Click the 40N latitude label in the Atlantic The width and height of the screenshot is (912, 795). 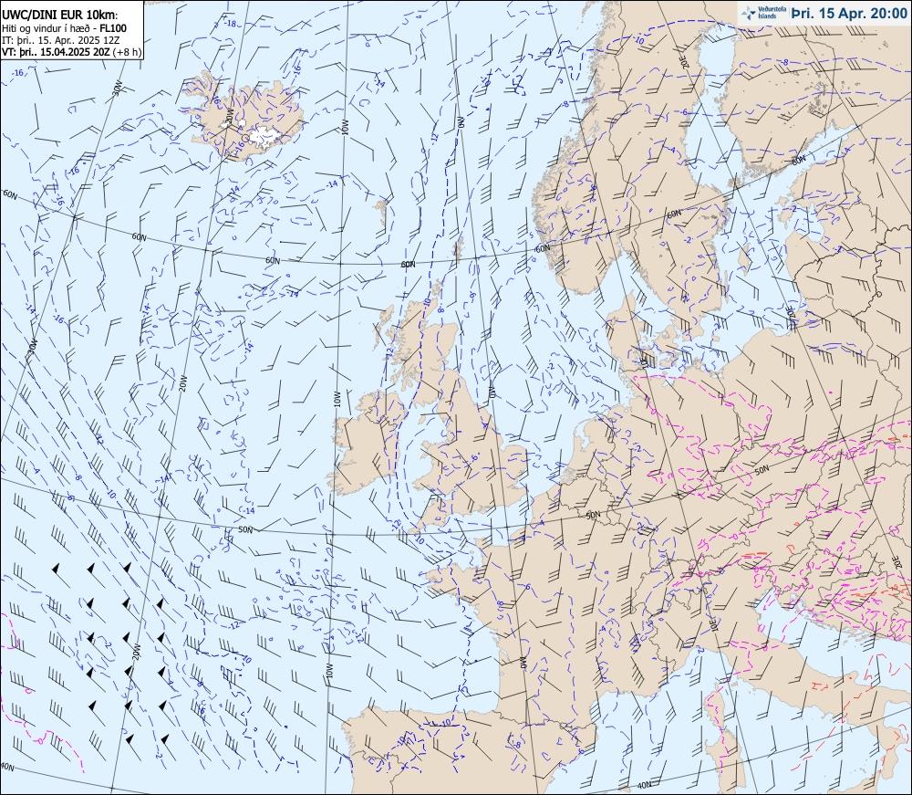tap(7, 767)
